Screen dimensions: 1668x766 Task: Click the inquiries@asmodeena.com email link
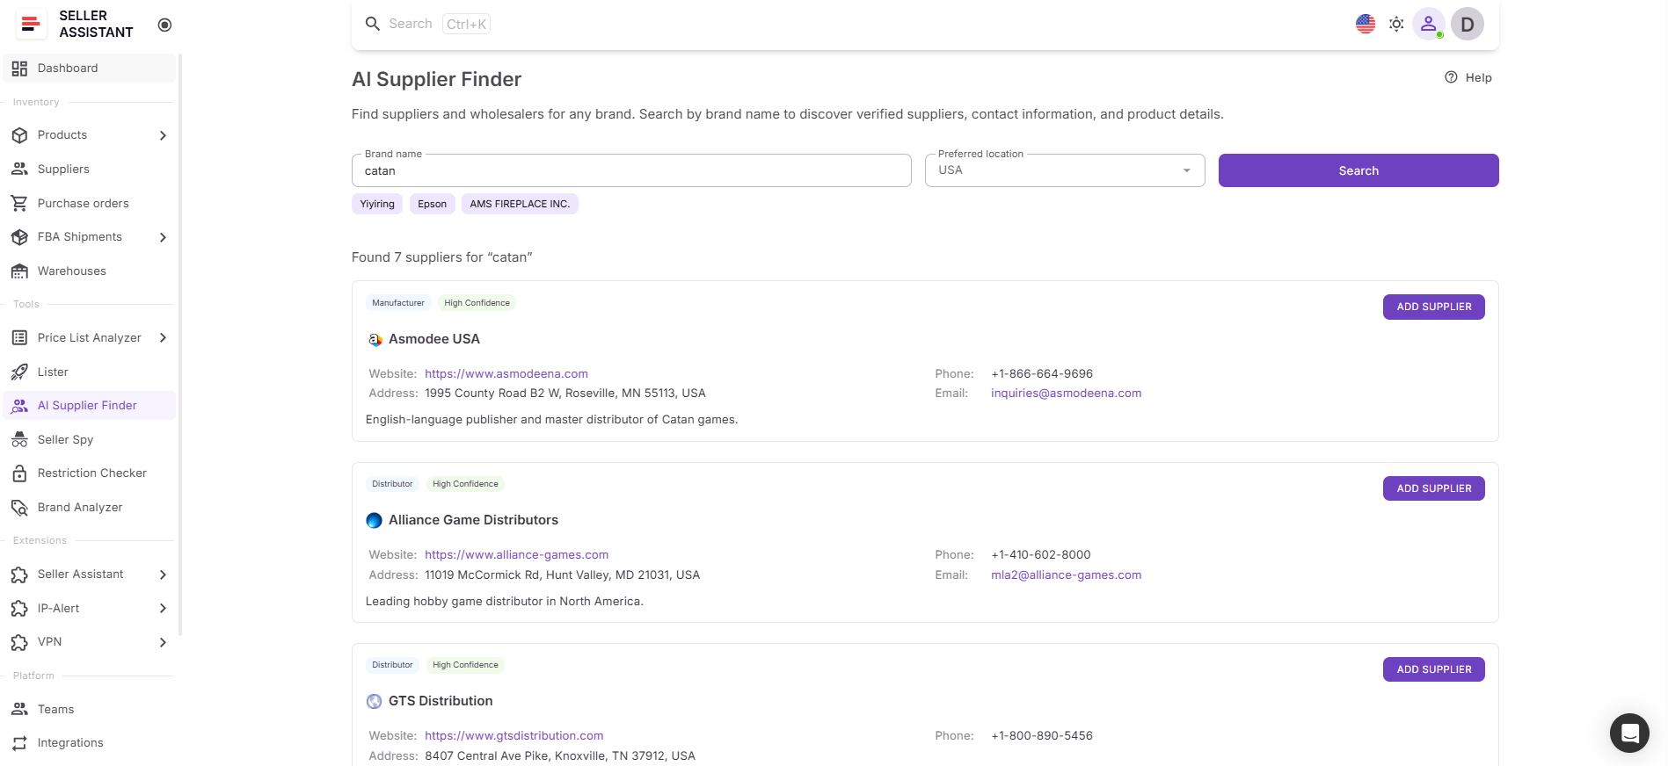pyautogui.click(x=1066, y=394)
